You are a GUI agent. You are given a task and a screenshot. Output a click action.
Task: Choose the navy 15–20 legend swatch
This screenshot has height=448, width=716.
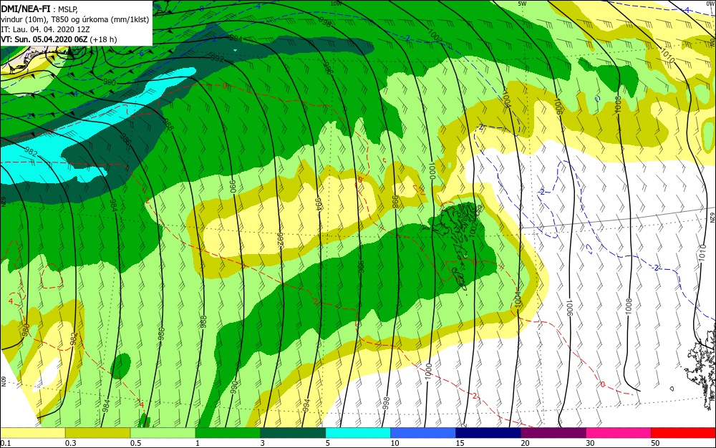coord(488,433)
